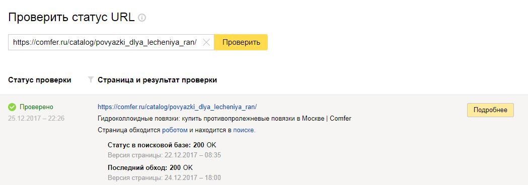This screenshot has width=528, height=185.
Task: Click the Статус проверки column header
Action: click(x=40, y=80)
